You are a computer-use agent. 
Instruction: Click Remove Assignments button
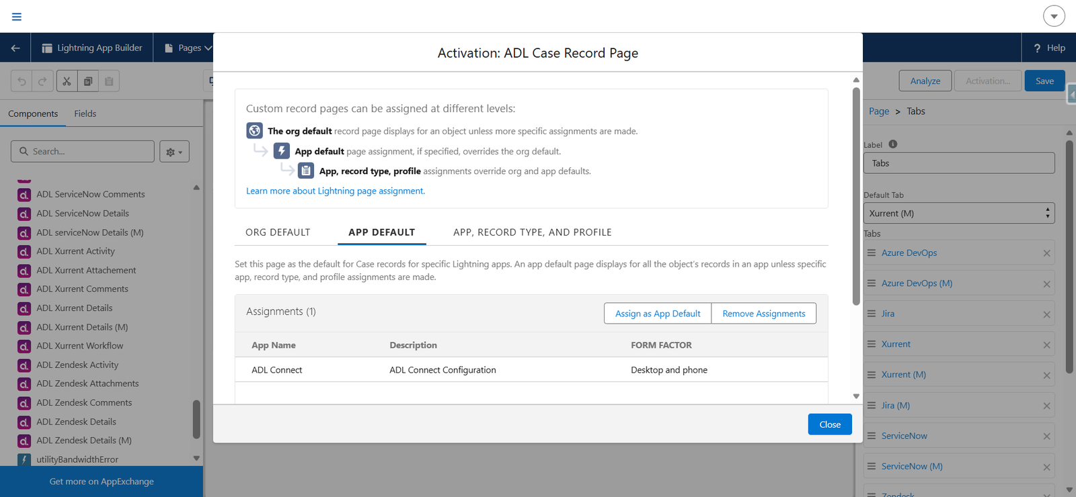click(764, 314)
